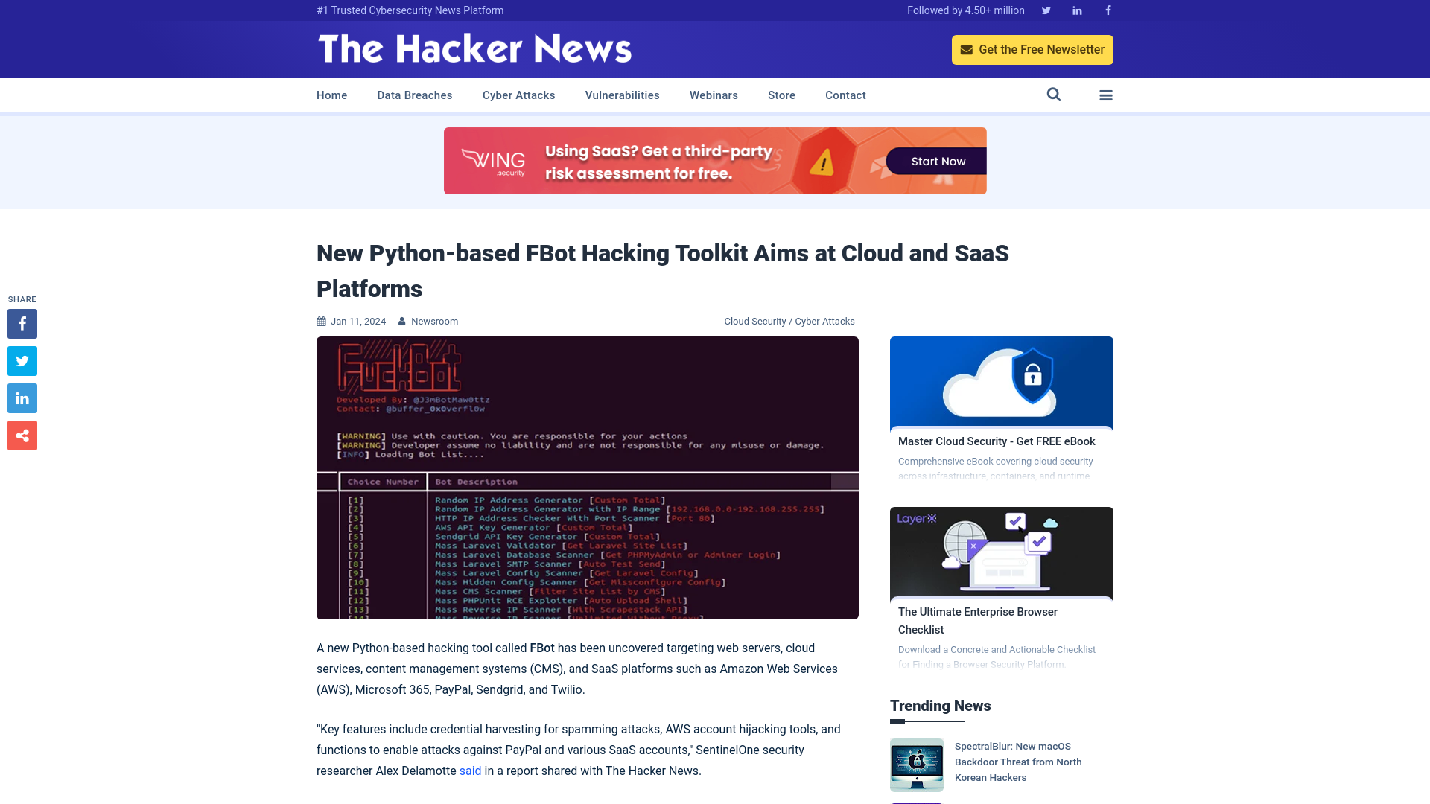Viewport: 1430px width, 804px height.
Task: Click the said hyperlink in article body
Action: pyautogui.click(x=471, y=770)
